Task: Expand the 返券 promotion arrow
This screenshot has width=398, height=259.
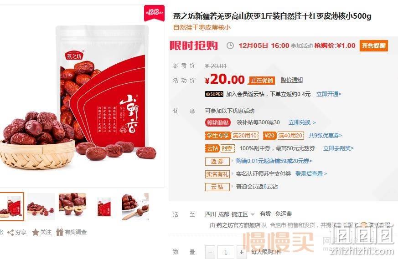Action: [232, 161]
